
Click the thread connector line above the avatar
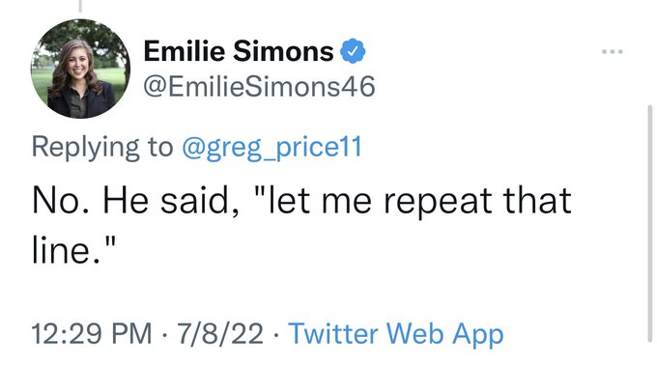pyautogui.click(x=80, y=6)
